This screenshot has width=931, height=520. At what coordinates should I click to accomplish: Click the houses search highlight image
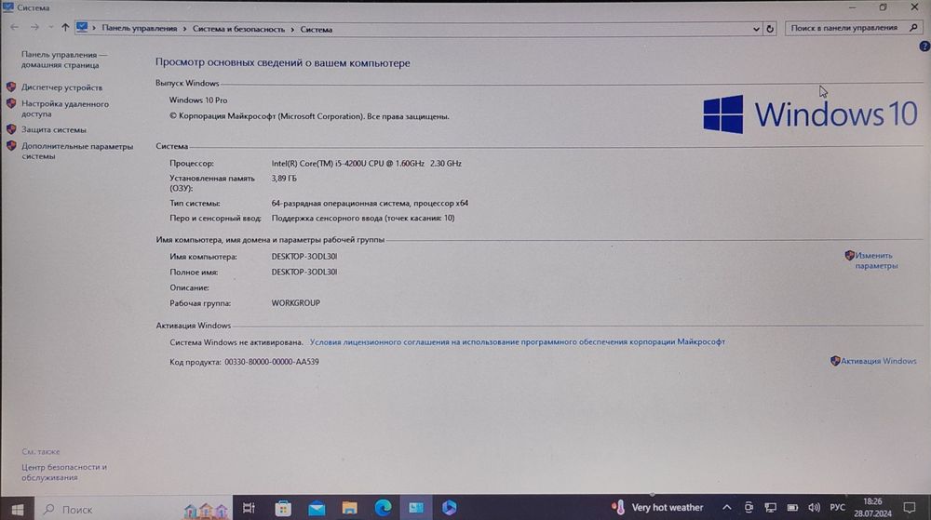coord(206,510)
